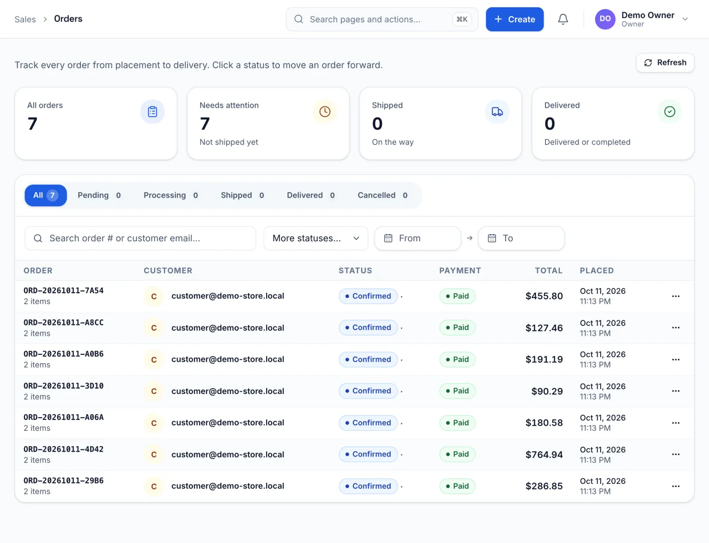The width and height of the screenshot is (709, 543).
Task: Select the All orders tab
Action: [45, 195]
